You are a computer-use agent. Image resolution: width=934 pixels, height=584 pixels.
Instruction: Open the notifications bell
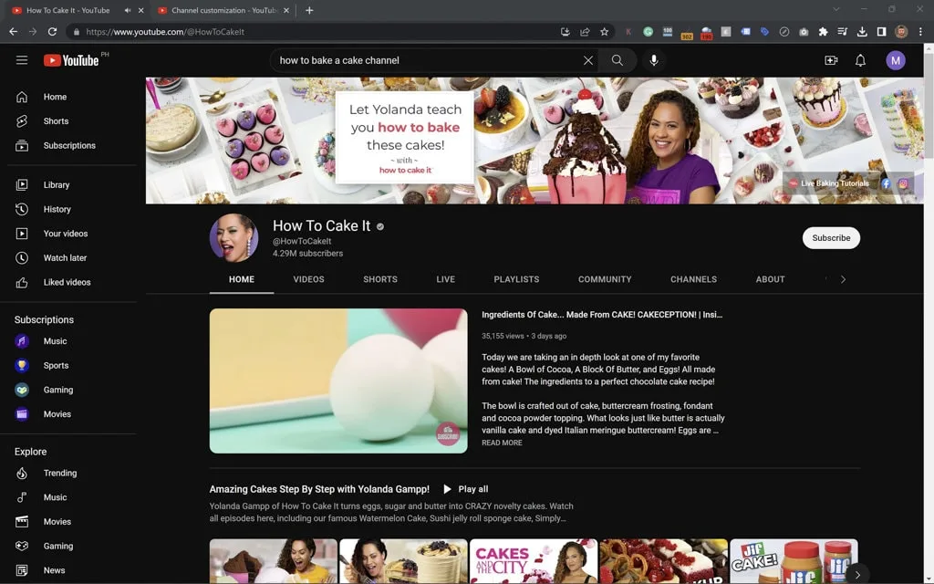(858, 60)
